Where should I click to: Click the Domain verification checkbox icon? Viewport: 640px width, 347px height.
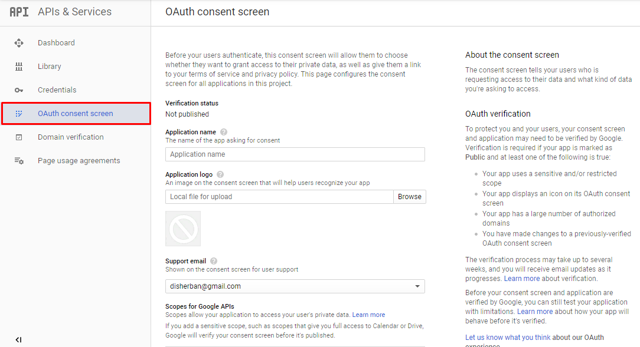[x=19, y=137]
